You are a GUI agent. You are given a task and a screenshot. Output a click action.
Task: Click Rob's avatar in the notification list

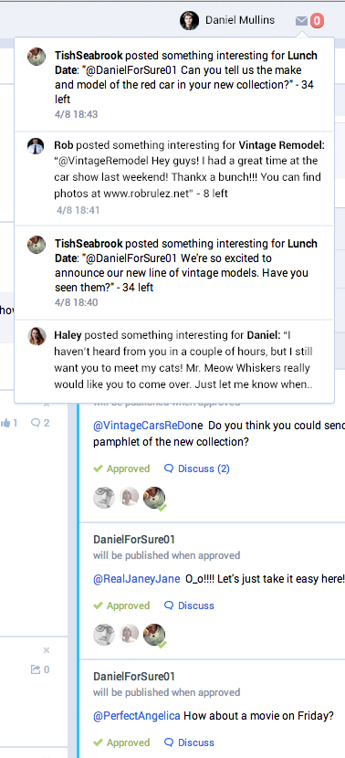click(x=36, y=146)
